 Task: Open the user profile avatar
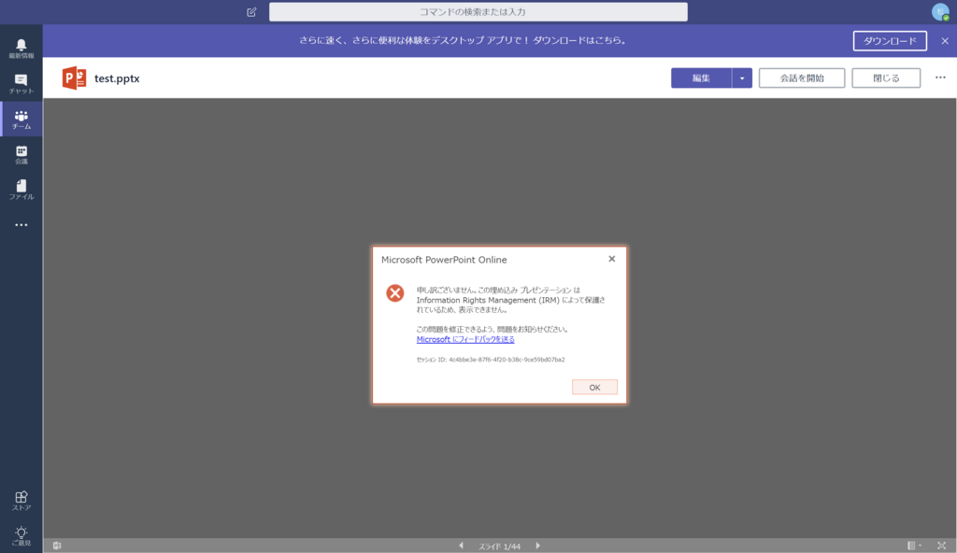(940, 11)
